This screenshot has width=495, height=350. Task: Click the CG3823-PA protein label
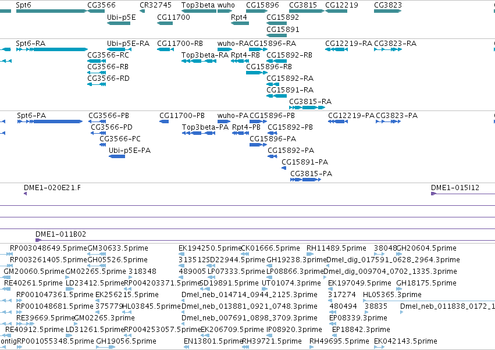(x=397, y=116)
